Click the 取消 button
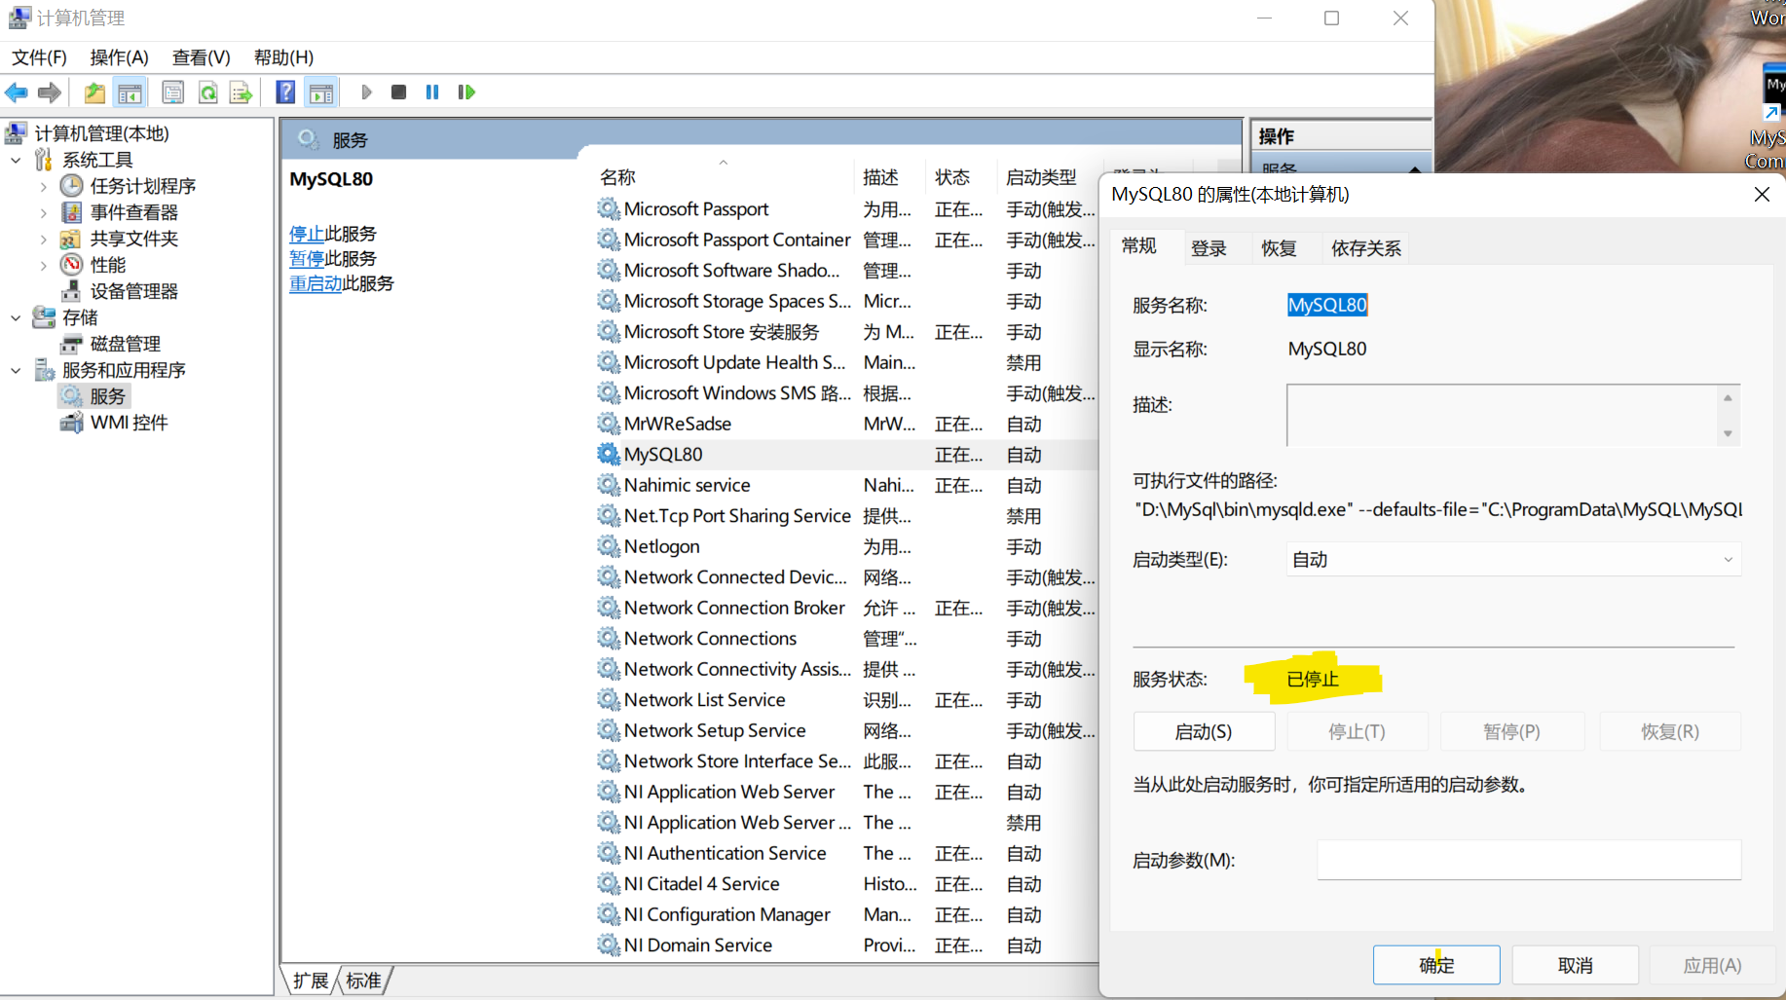The width and height of the screenshot is (1786, 1000). click(1576, 965)
